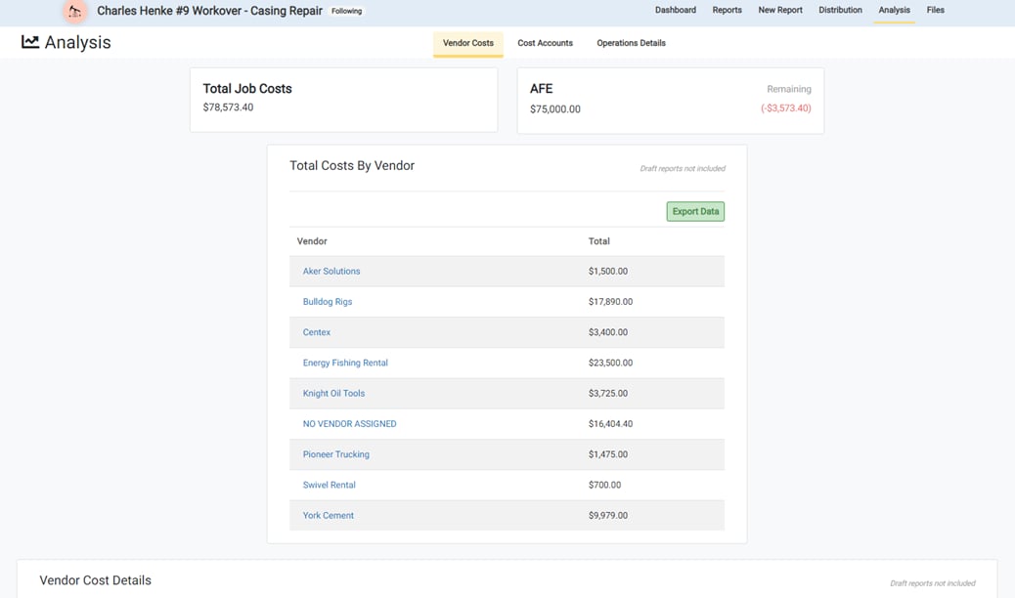Click the pumpjack well avatar icon
Screen dimensions: 1015x598
point(75,11)
